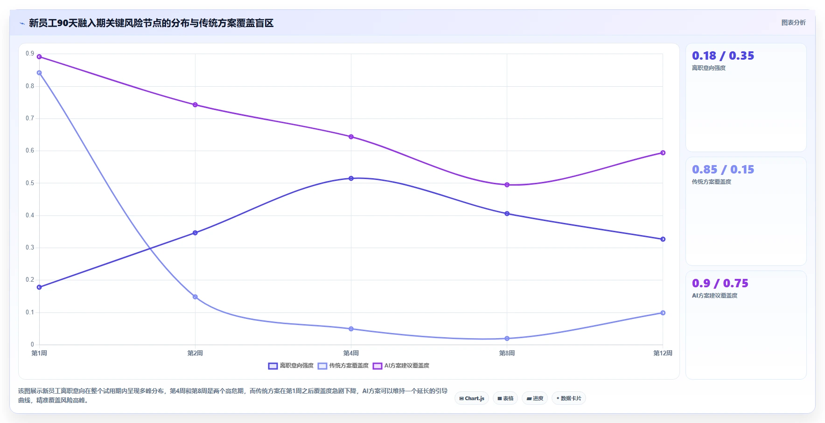Click the 传统方案 data point at 第12周
The width and height of the screenshot is (825, 423).
point(663,313)
